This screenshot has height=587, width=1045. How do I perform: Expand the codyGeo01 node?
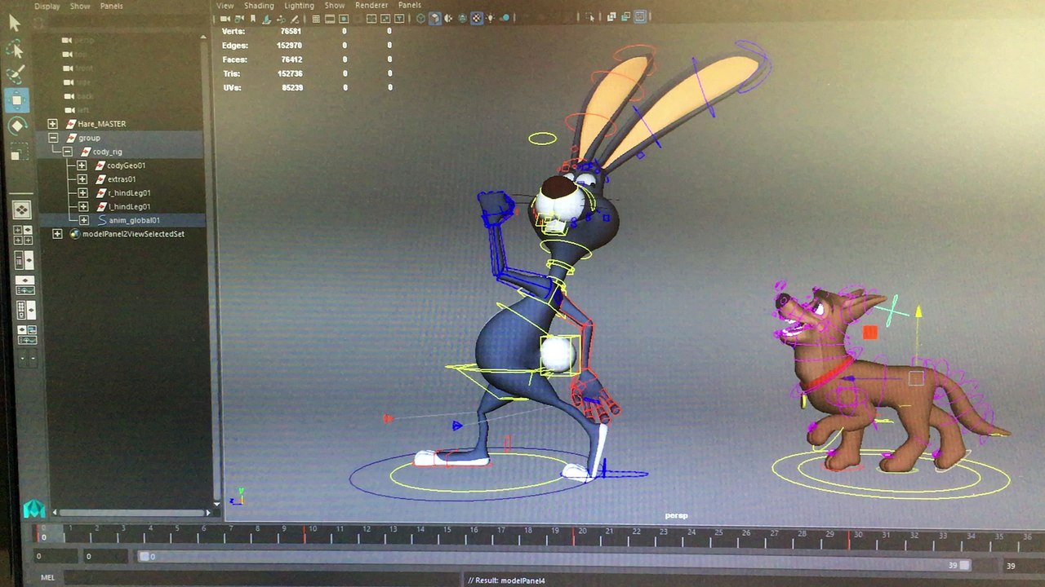click(82, 166)
